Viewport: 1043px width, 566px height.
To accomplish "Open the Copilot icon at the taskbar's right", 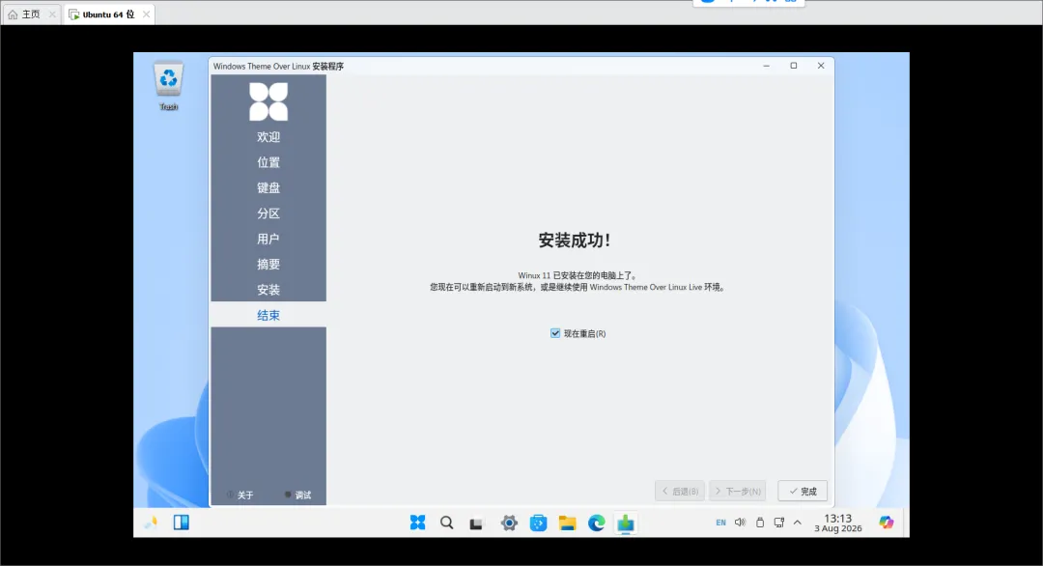I will point(886,523).
